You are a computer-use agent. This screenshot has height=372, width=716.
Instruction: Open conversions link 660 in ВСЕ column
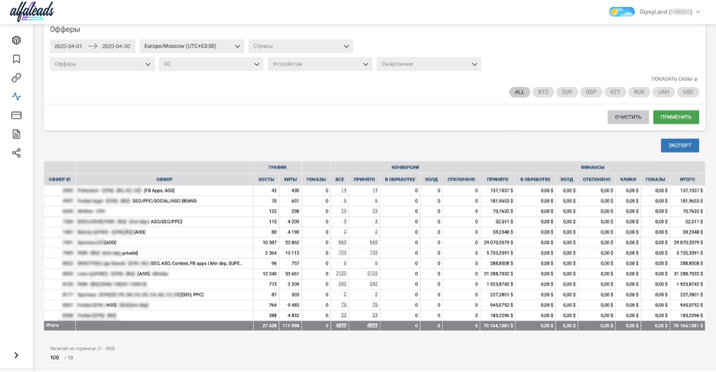click(x=343, y=243)
